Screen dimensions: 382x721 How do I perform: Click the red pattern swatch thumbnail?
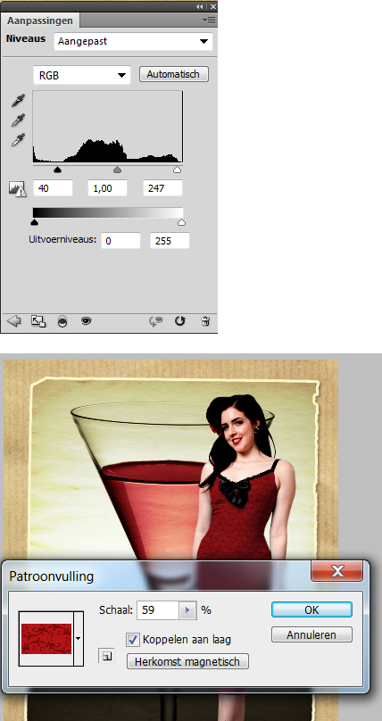[x=46, y=639]
